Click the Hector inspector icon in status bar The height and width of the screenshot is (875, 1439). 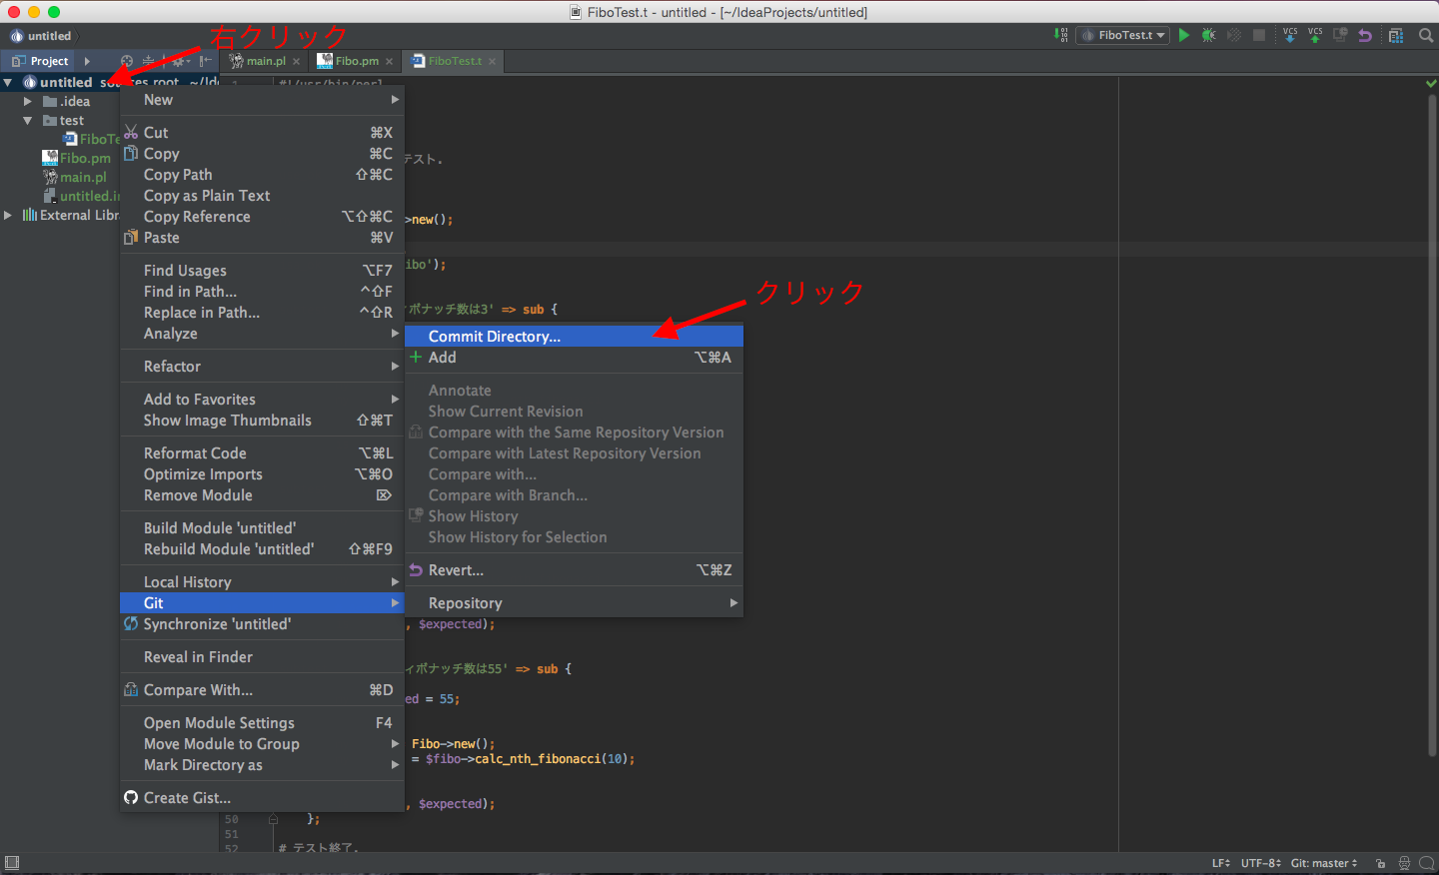click(1404, 863)
